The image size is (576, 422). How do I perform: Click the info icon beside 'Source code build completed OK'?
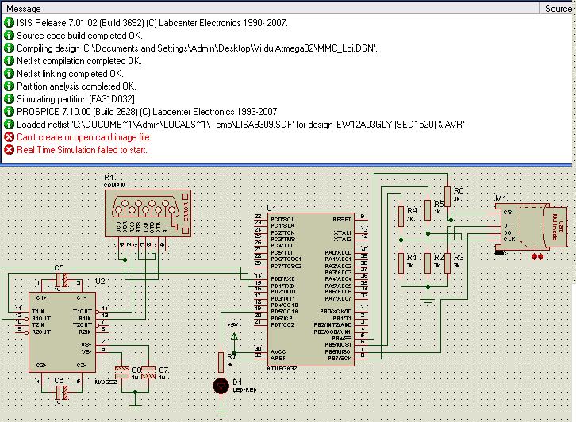[9, 36]
